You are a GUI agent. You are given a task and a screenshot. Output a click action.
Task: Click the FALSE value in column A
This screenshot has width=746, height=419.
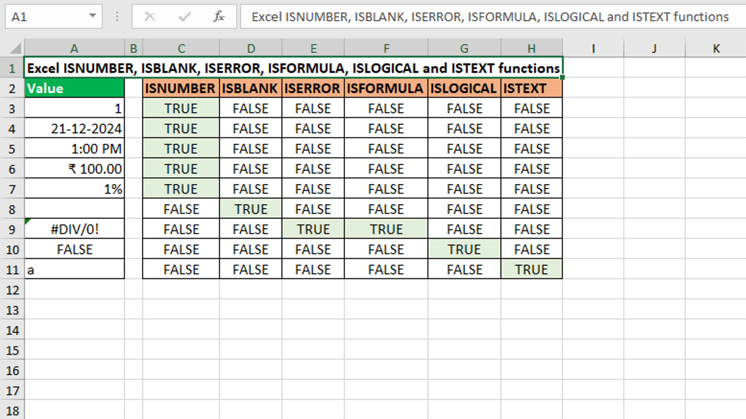tap(74, 249)
